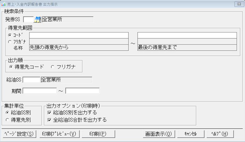The height and width of the screenshot is (142, 245).
Task: Click the search binoculars icon beside 発券SS
Action: point(37,19)
